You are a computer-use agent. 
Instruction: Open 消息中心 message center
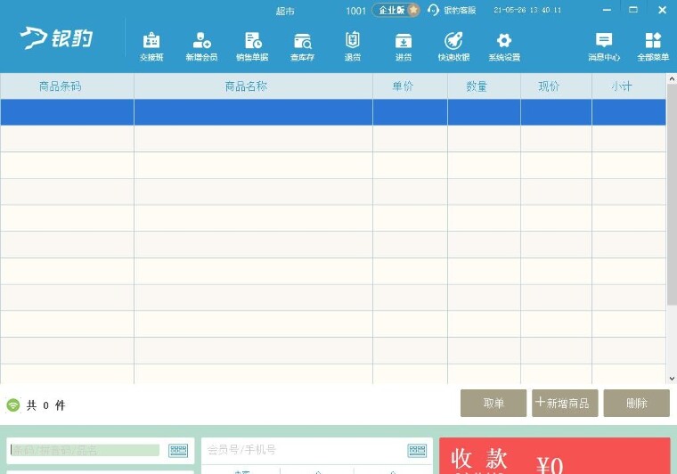point(604,46)
